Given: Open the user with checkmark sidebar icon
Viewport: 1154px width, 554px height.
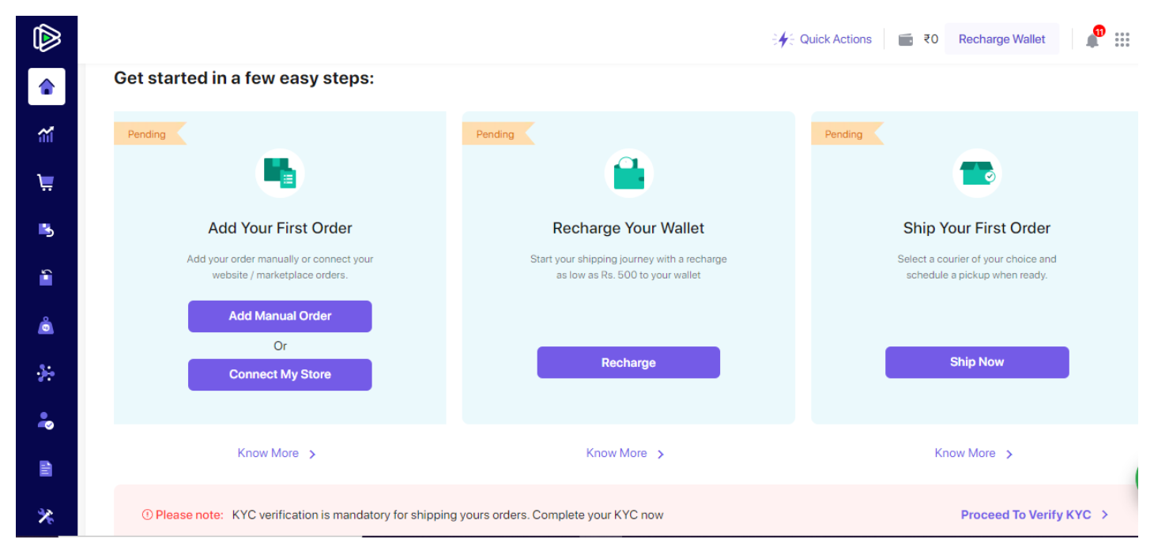Looking at the screenshot, I should 47,421.
